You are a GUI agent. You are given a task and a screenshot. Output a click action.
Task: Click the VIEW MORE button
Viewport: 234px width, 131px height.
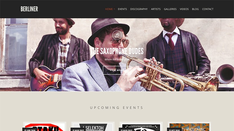pyautogui.click(x=117, y=70)
